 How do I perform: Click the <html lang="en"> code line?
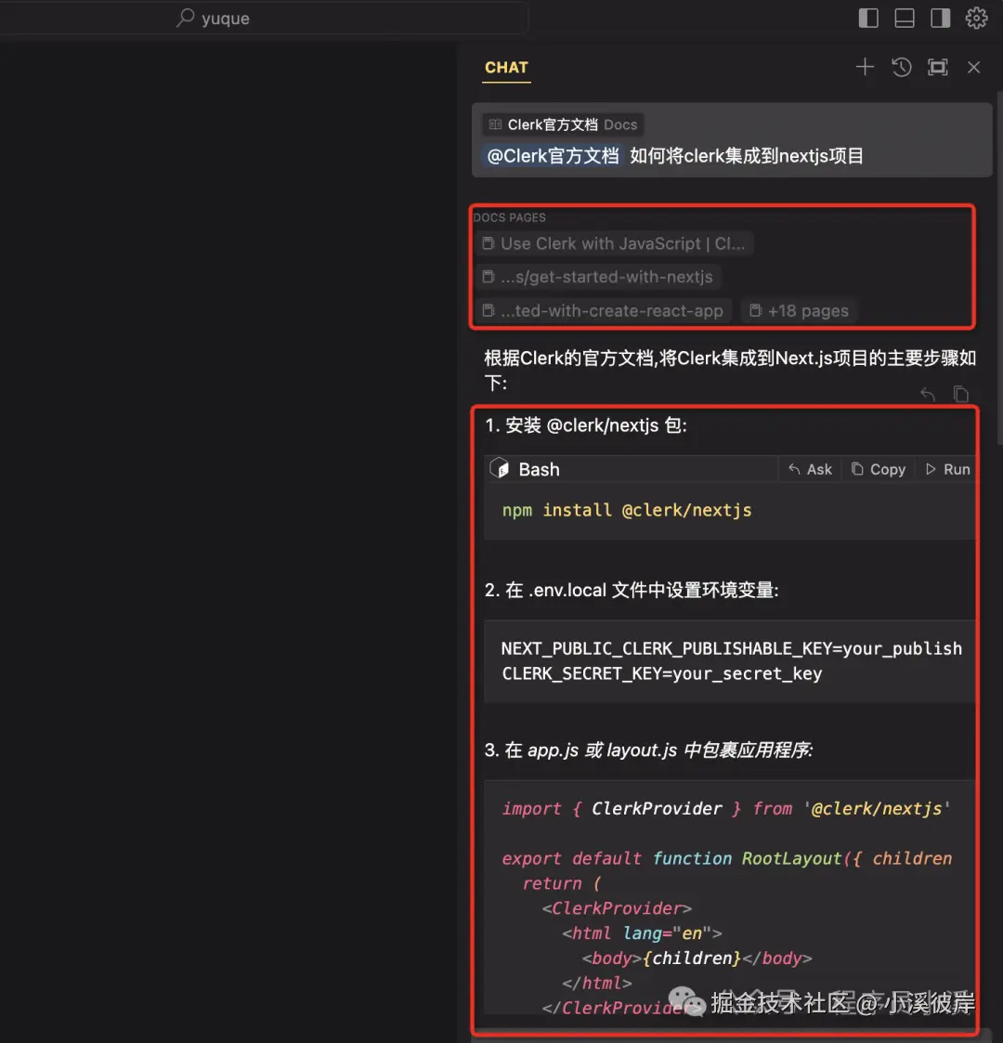(642, 933)
